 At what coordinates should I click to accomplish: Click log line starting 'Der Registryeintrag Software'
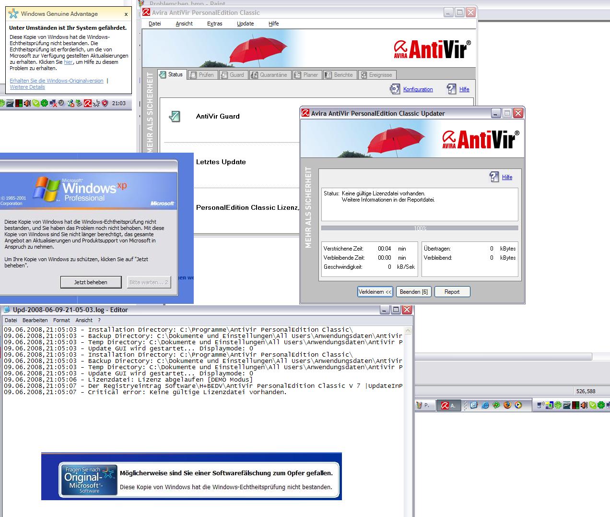[203, 386]
